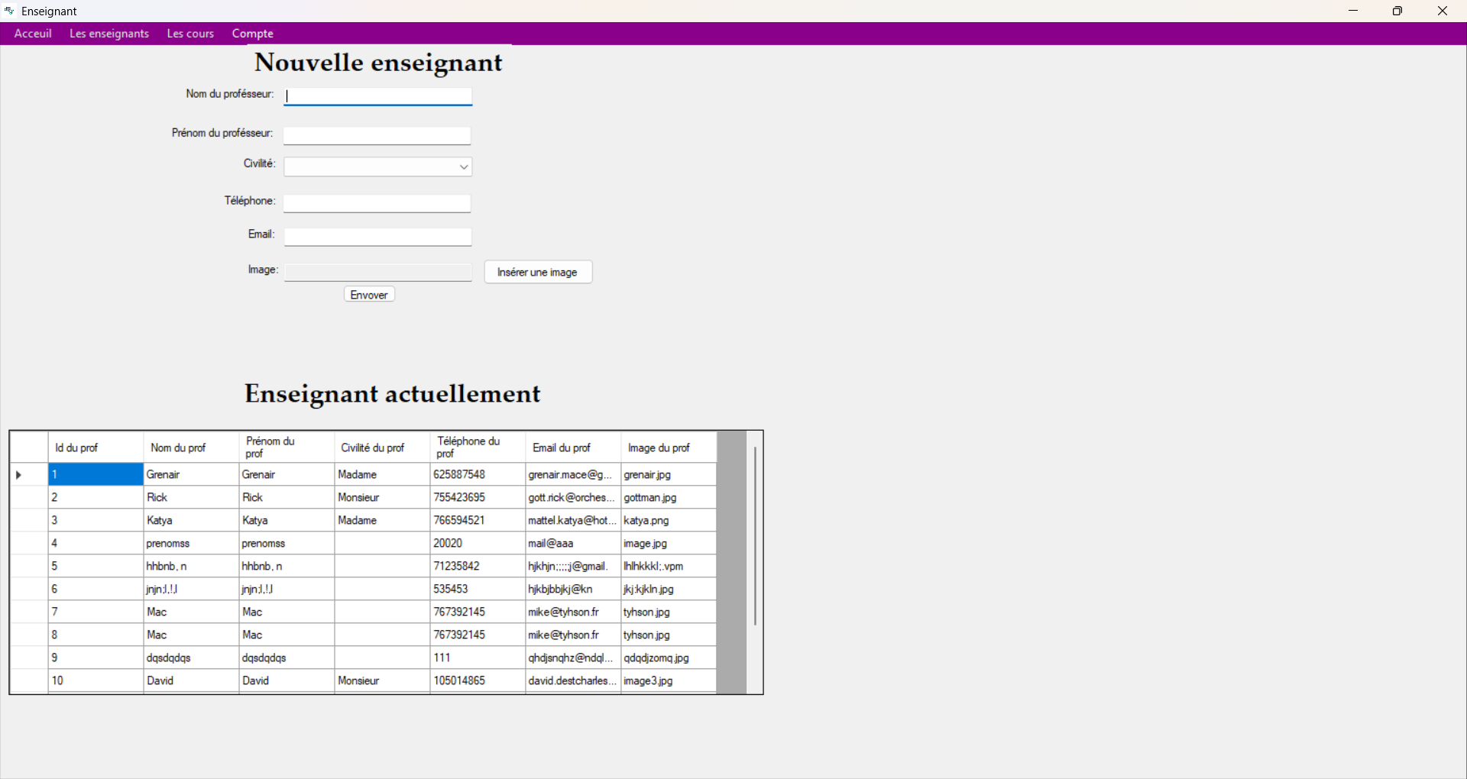Open the "Les cours" menu
The width and height of the screenshot is (1467, 779).
(x=189, y=34)
